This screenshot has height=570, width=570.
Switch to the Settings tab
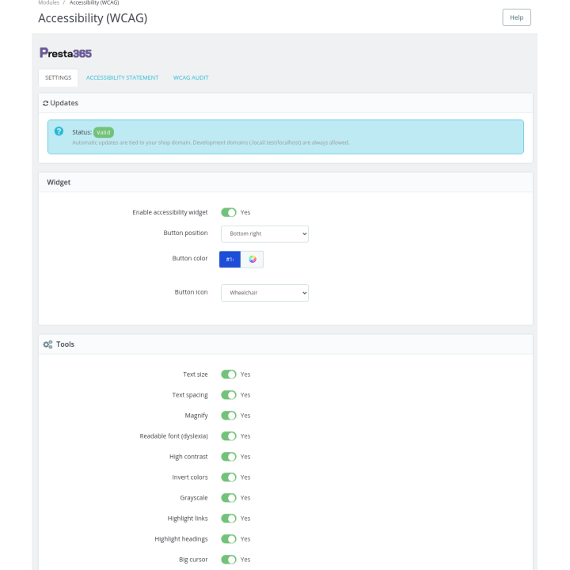(x=58, y=78)
